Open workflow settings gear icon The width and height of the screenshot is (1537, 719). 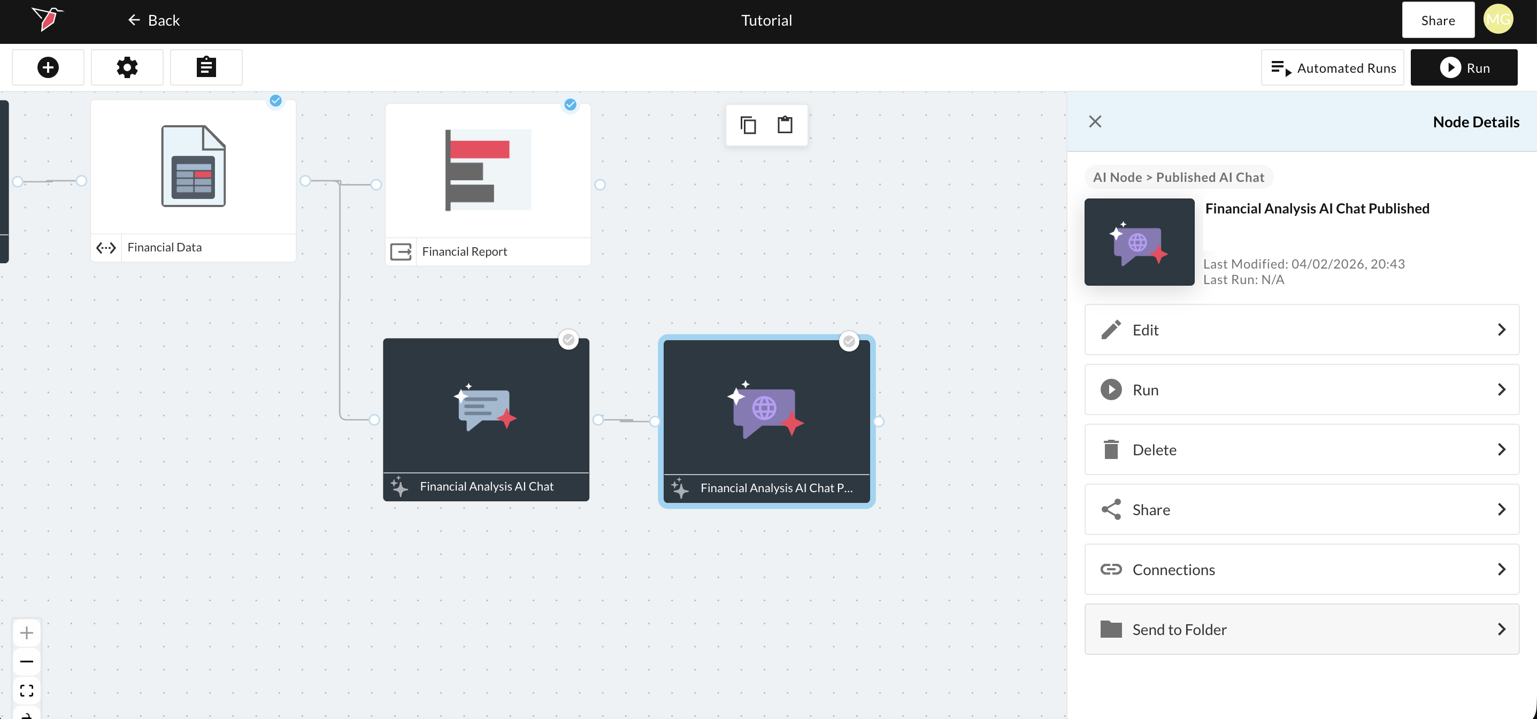(x=127, y=67)
